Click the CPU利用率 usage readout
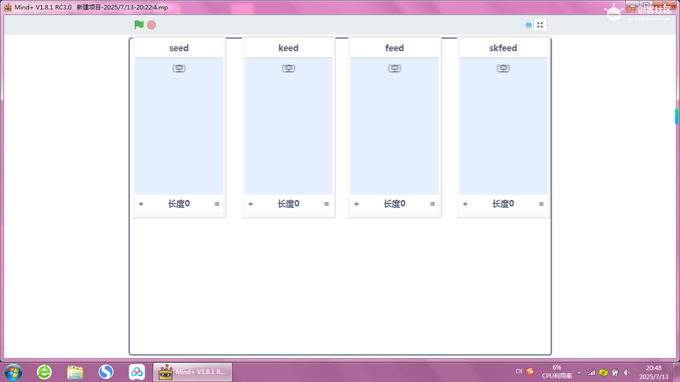 click(557, 372)
